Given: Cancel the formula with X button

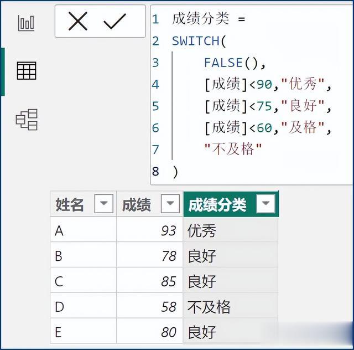Looking at the screenshot, I should coord(78,21).
